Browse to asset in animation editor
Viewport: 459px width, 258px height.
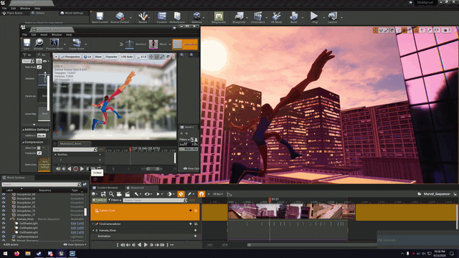coord(39,44)
